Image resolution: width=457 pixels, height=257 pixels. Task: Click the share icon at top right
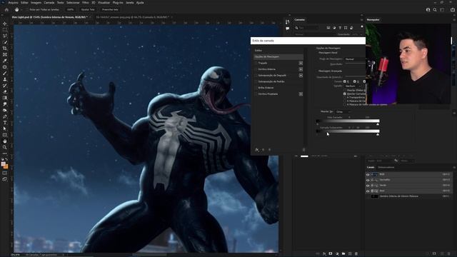click(453, 9)
